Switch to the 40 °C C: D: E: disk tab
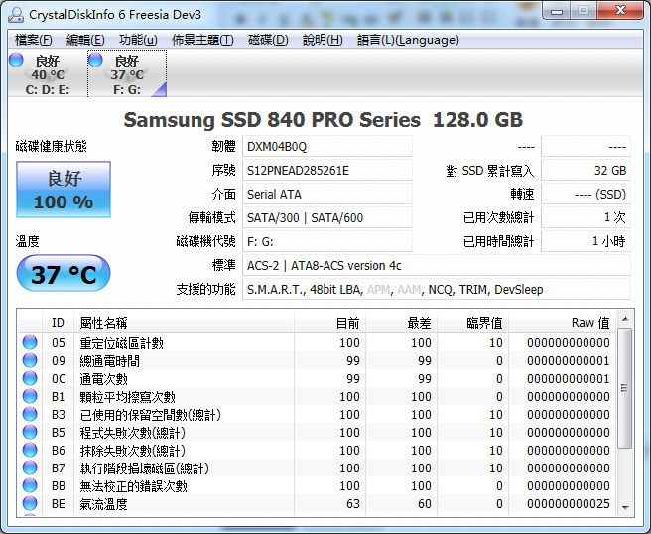The image size is (651, 534). tap(47, 73)
